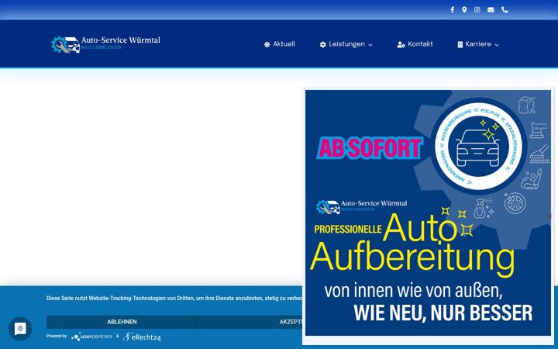
Task: Go to homepage via Auto-Service Würmtal logo
Action: 105,44
